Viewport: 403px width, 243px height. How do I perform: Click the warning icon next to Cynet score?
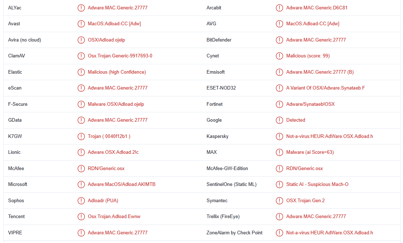pos(279,56)
